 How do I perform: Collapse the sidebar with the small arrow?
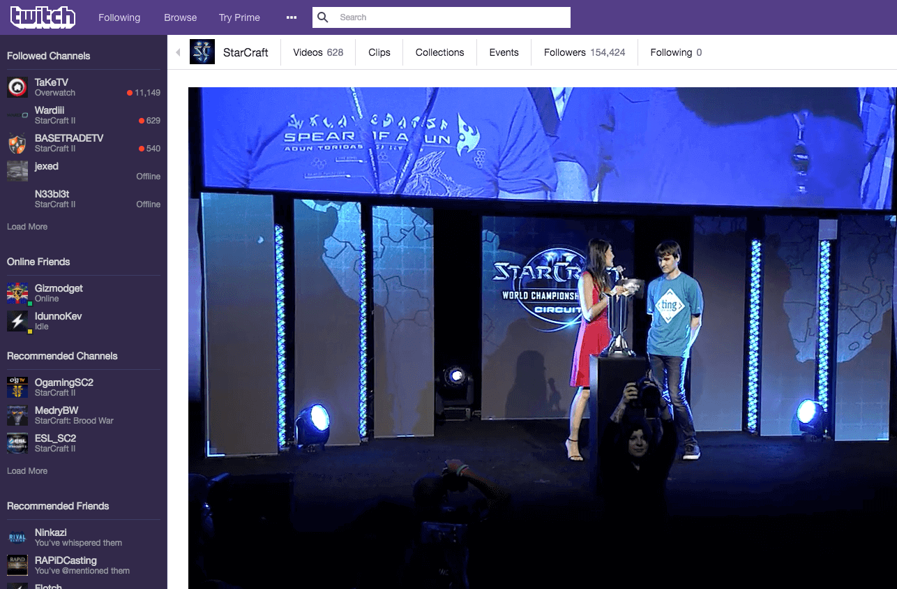[x=178, y=52]
